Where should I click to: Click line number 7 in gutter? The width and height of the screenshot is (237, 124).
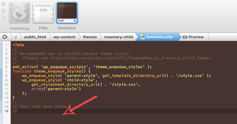point(6,71)
